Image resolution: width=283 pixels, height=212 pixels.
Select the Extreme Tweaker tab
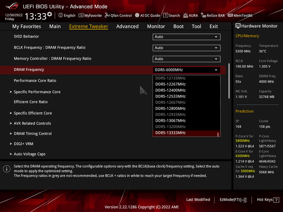[89, 26]
